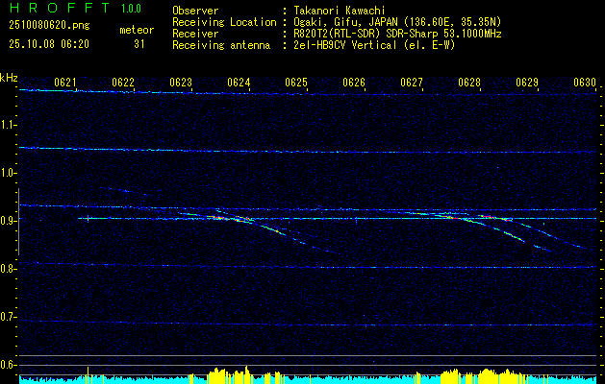Click the meteor count 31
This screenshot has width=605, height=384.
point(139,44)
